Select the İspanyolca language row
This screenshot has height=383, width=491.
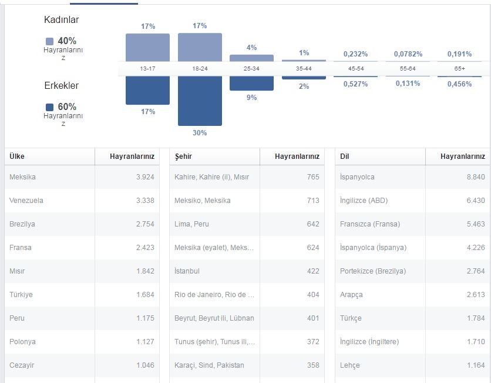pyautogui.click(x=412, y=177)
